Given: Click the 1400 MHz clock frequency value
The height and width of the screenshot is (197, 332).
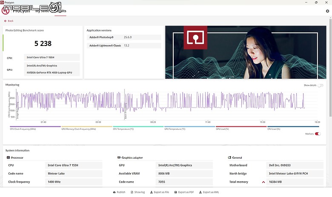Looking at the screenshot, I should (54, 182).
